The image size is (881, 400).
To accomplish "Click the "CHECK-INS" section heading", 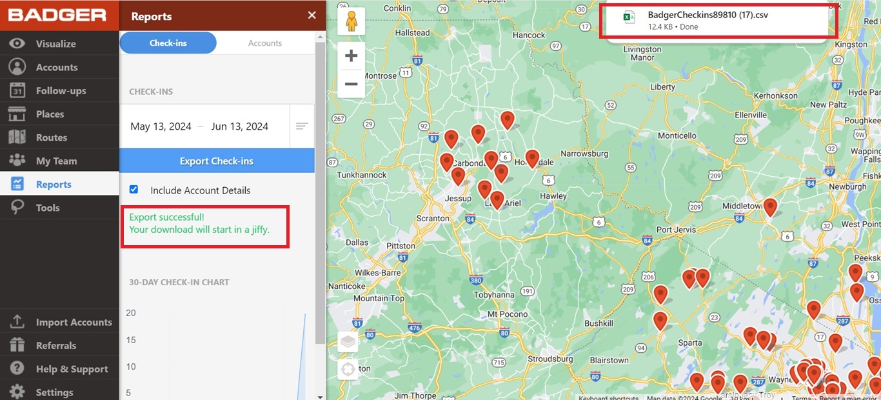I will pyautogui.click(x=151, y=92).
